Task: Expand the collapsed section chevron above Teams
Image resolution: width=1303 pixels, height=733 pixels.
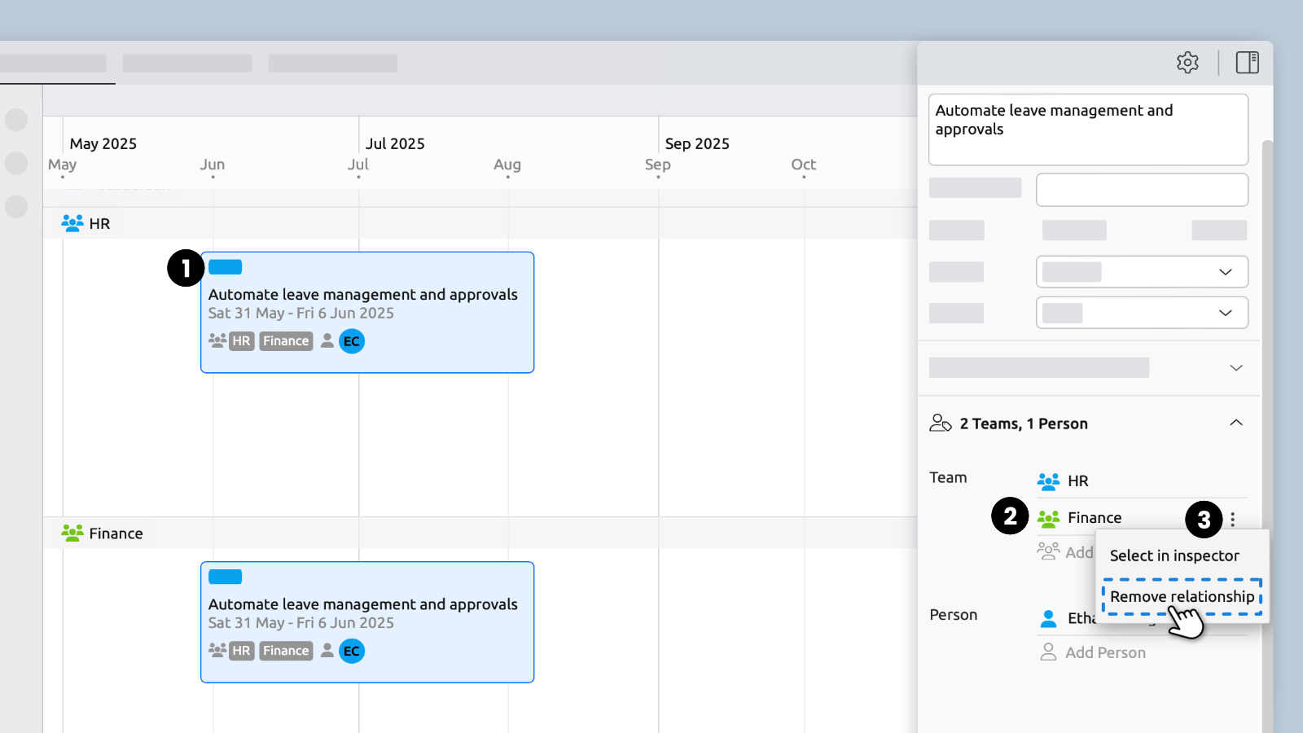Action: (x=1235, y=368)
